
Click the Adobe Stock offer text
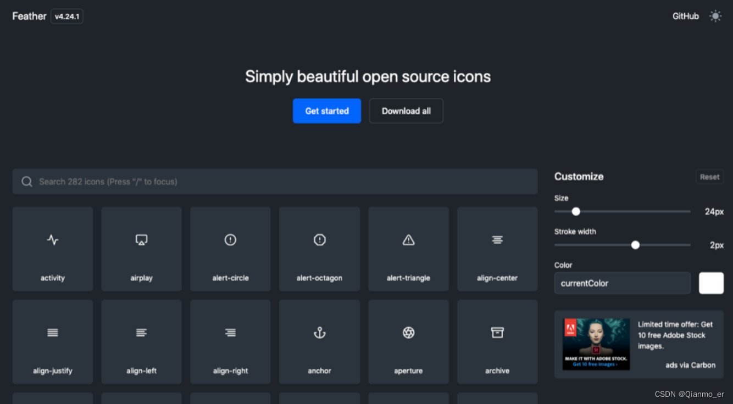pyautogui.click(x=675, y=335)
